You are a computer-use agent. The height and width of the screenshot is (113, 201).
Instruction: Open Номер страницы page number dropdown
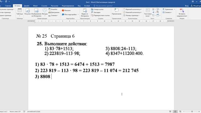[x=131, y=15]
